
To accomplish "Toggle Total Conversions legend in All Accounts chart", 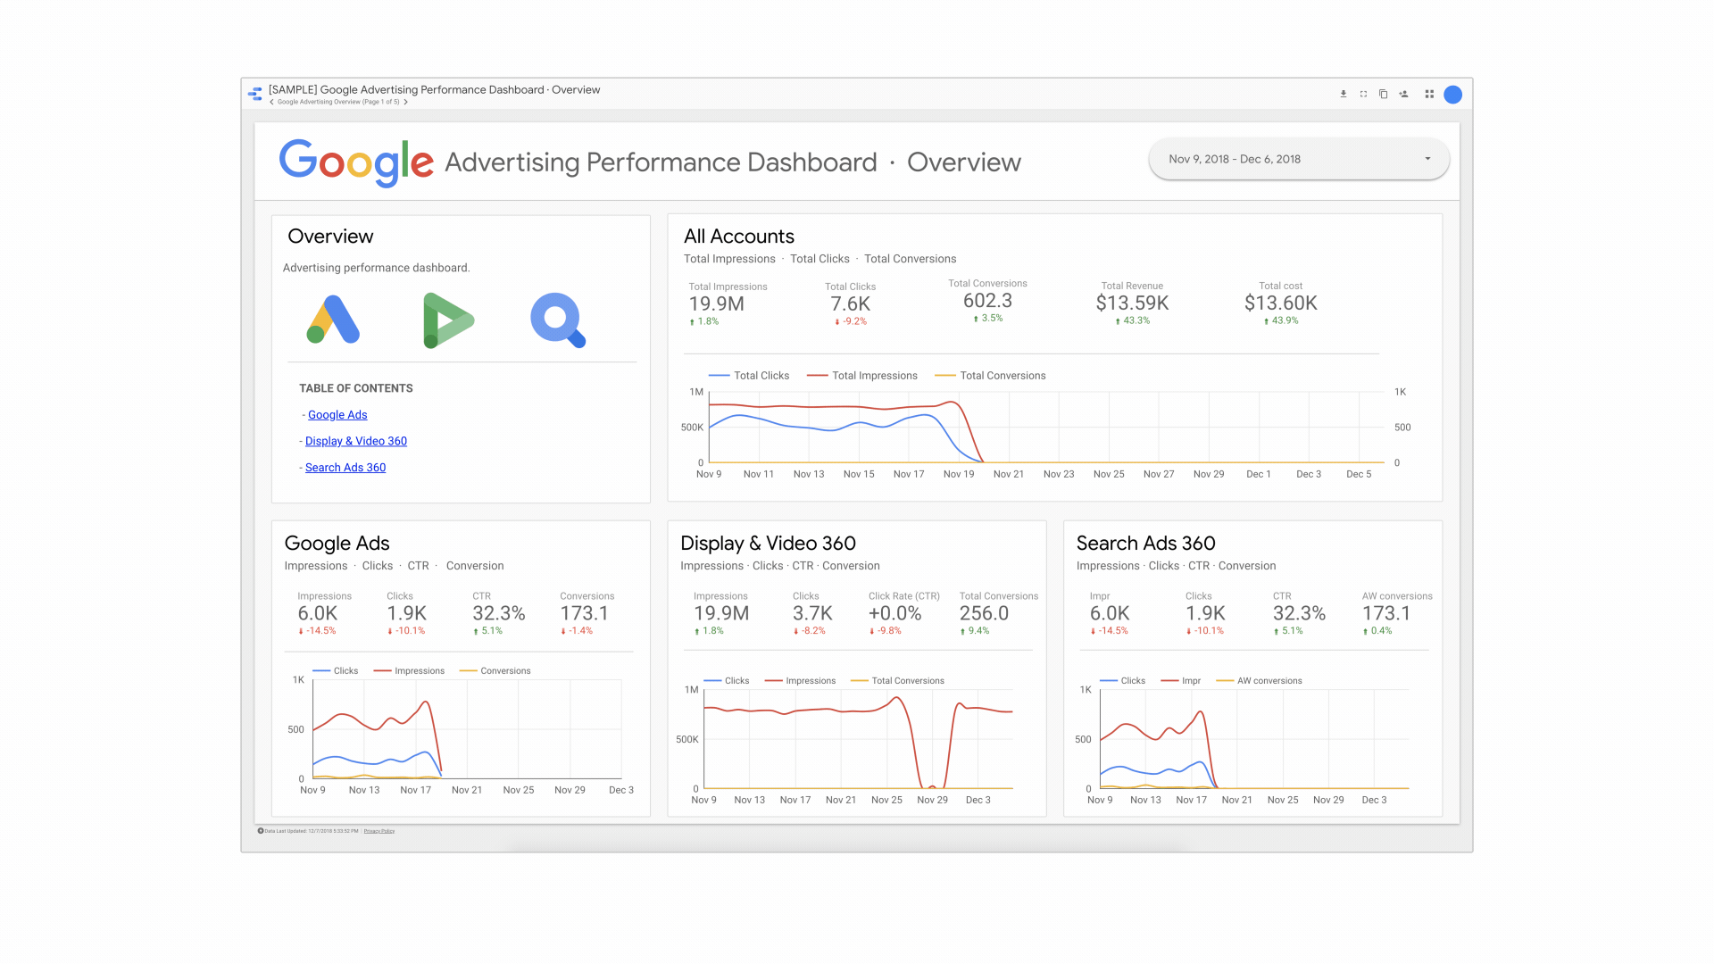I will click(990, 376).
